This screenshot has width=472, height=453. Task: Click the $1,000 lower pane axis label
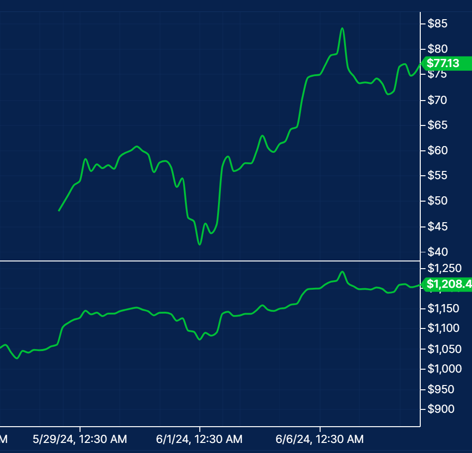pyautogui.click(x=444, y=369)
